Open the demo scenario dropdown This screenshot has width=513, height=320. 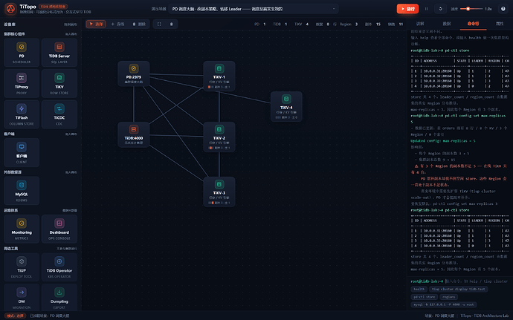tap(254, 9)
